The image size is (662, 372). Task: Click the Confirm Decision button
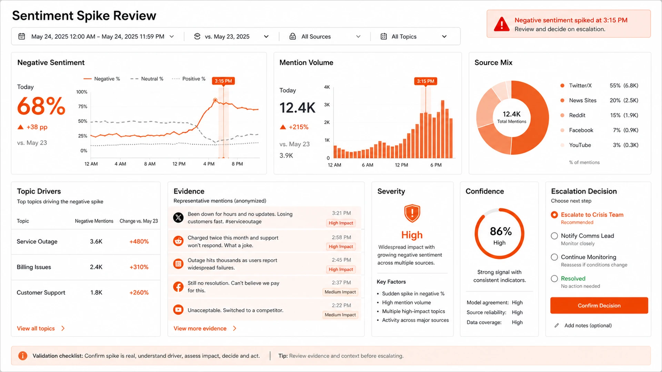599,306
